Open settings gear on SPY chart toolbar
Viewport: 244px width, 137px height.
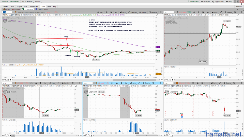coord(203,12)
